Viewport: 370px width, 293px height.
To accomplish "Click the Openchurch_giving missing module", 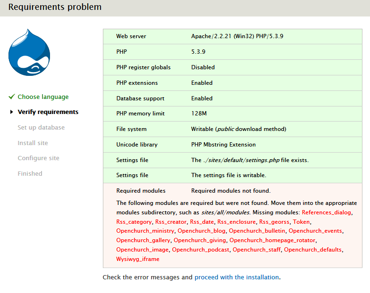I will tap(200, 240).
